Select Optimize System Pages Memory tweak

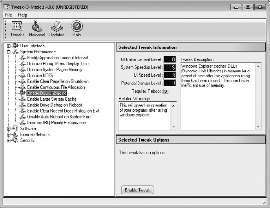coord(55,69)
